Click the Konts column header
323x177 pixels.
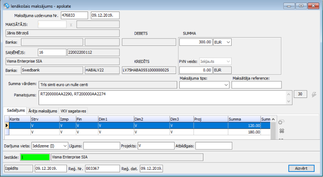tap(20, 119)
